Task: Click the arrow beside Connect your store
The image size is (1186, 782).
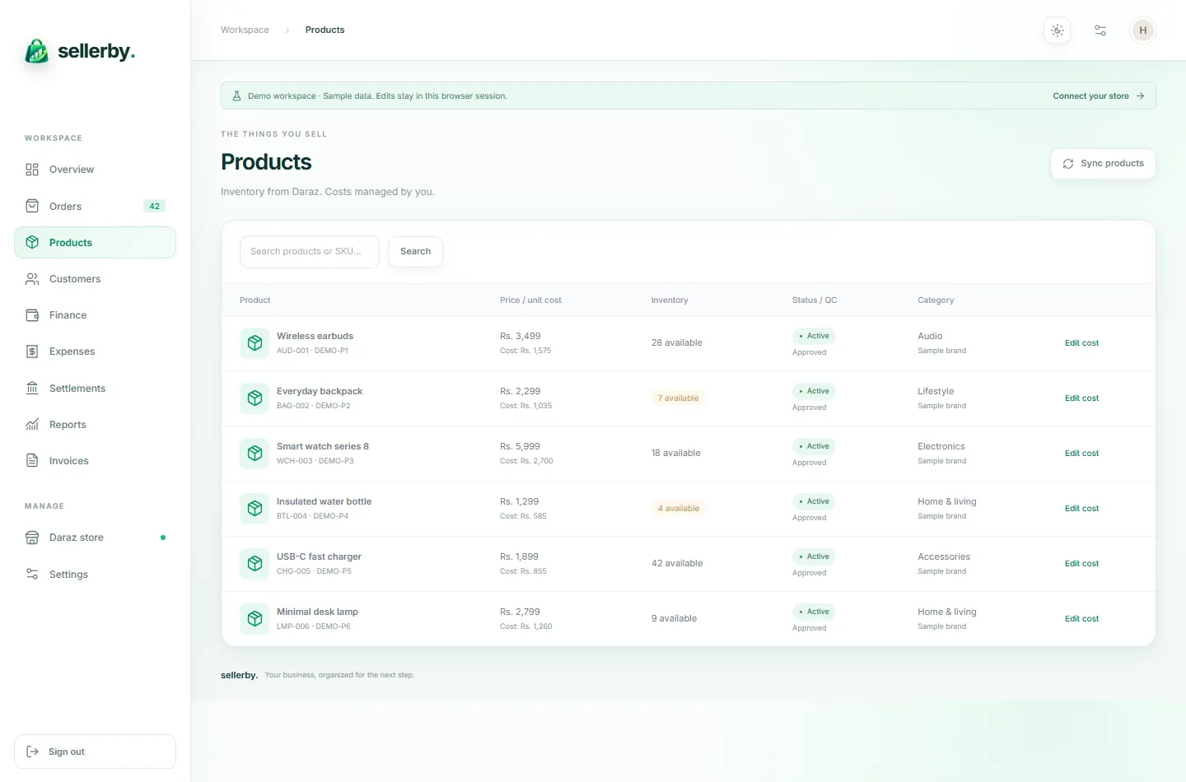Action: coord(1140,95)
